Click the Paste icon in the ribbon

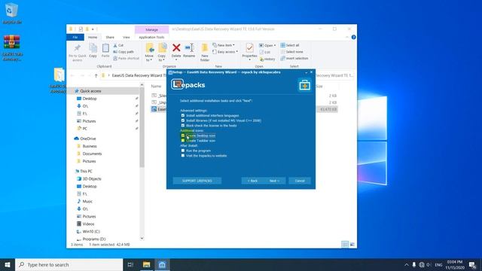click(x=105, y=48)
